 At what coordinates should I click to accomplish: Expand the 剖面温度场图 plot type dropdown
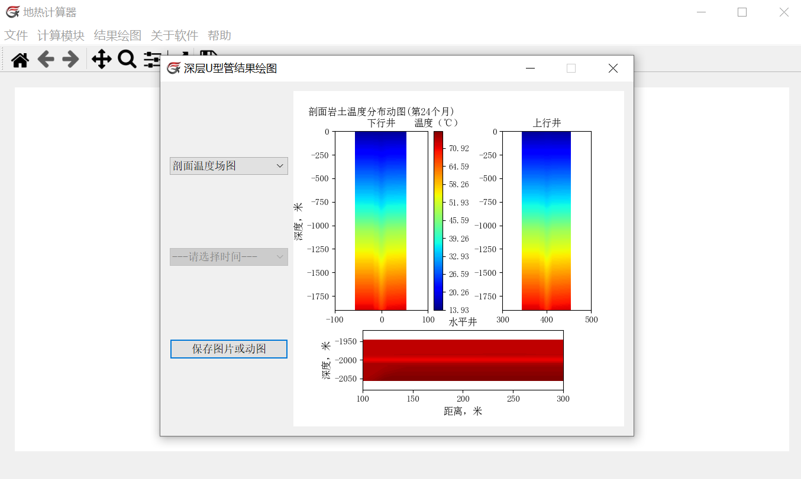[x=229, y=166]
